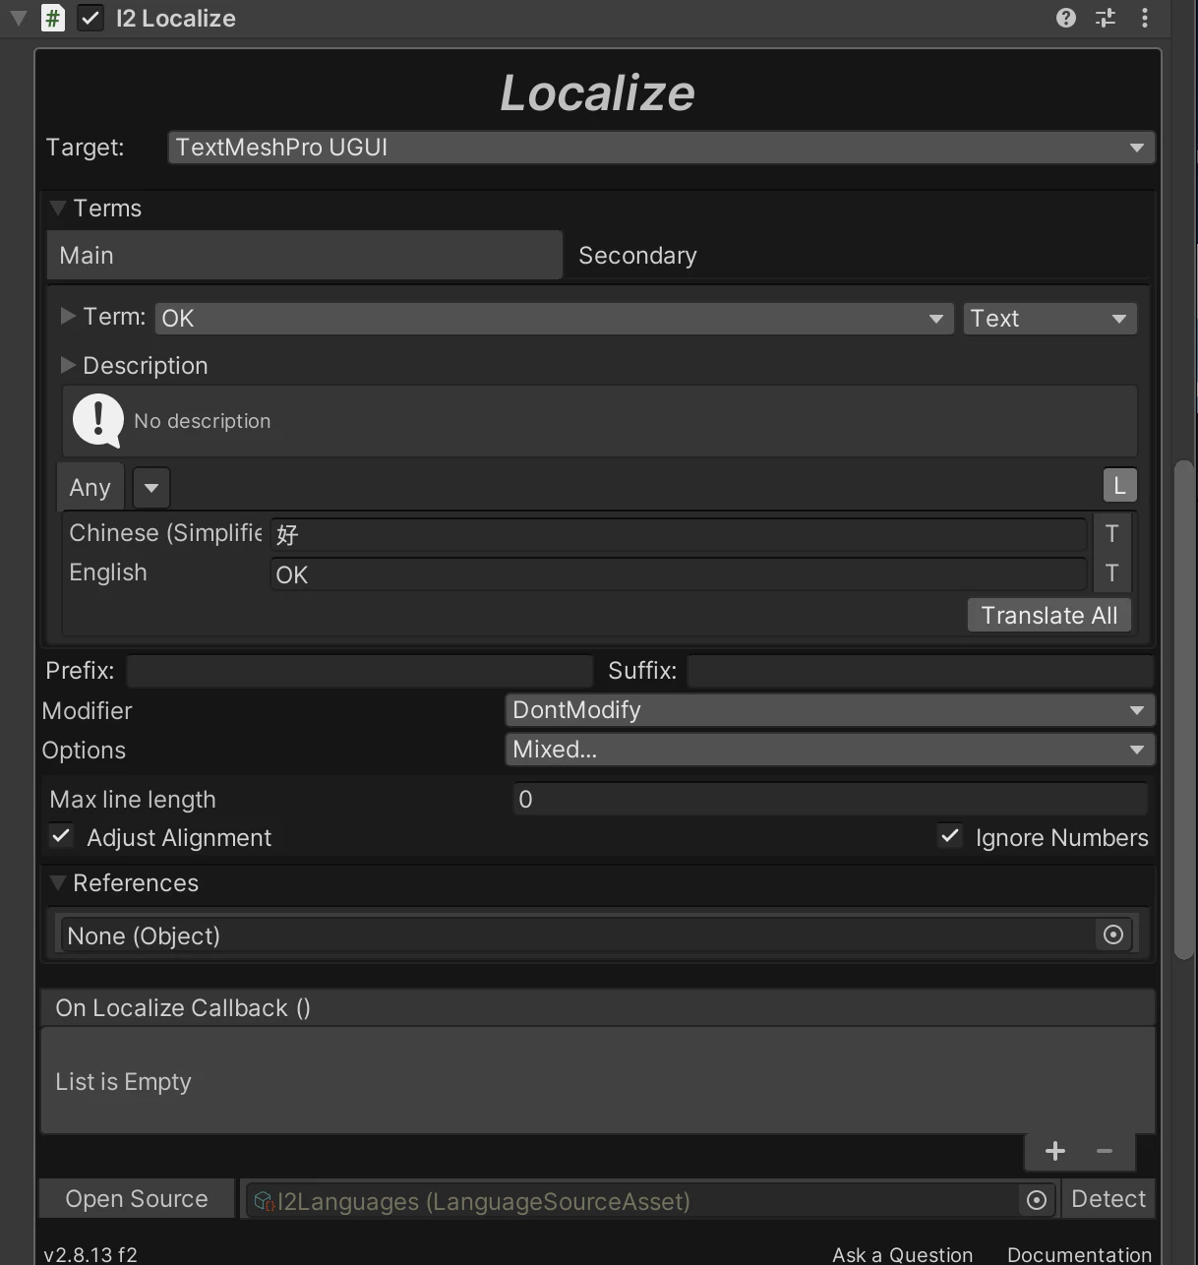Viewport: 1198px width, 1265px height.
Task: Disable the I2 Localize component checkbox
Action: tap(90, 18)
